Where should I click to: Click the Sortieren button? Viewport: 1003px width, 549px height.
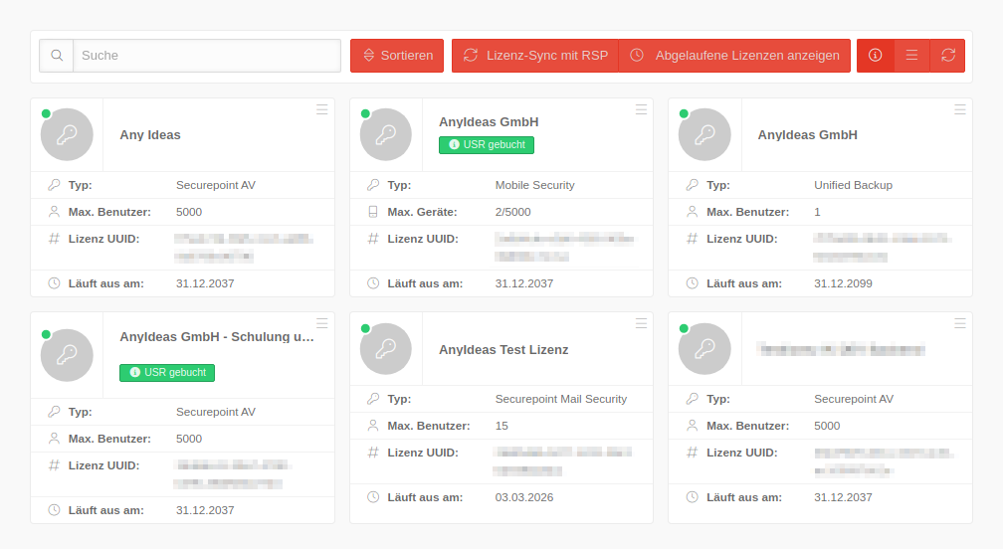coord(398,56)
